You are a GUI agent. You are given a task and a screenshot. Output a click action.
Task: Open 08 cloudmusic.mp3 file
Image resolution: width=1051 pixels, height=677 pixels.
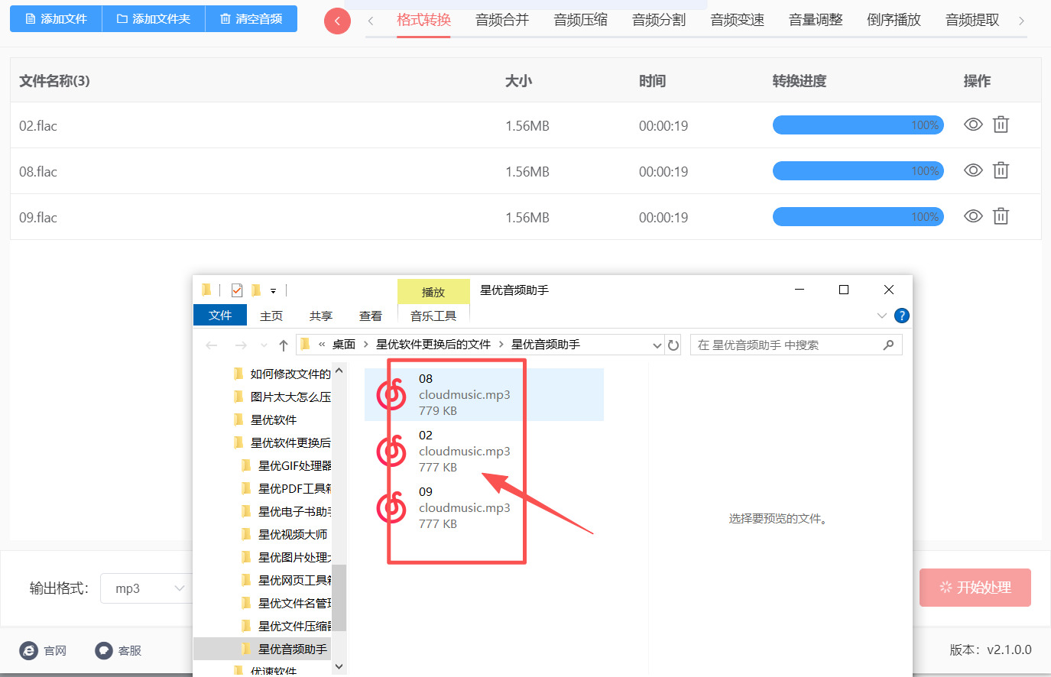click(484, 394)
